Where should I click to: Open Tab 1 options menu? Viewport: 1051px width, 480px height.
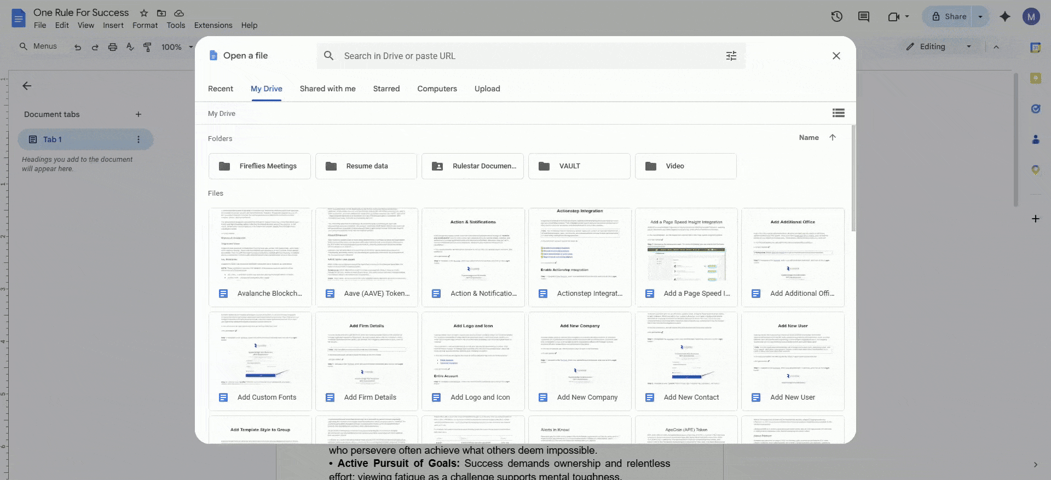[x=138, y=139]
